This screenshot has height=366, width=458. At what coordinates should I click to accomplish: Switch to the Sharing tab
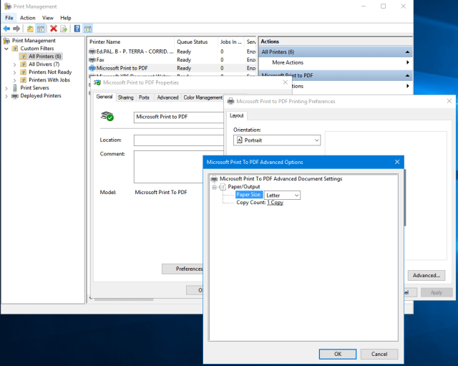[x=125, y=97]
